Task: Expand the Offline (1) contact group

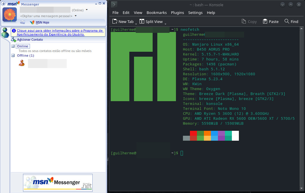Action: (x=13, y=56)
